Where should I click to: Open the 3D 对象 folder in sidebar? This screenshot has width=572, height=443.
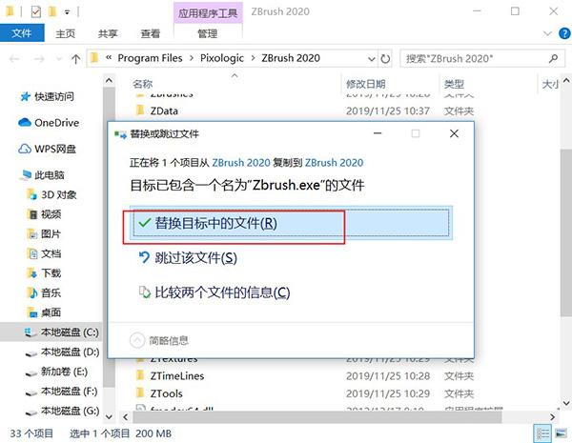click(x=60, y=194)
